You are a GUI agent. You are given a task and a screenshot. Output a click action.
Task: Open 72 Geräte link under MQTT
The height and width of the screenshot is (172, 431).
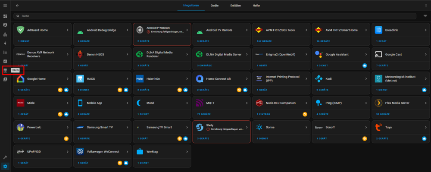point(204,114)
